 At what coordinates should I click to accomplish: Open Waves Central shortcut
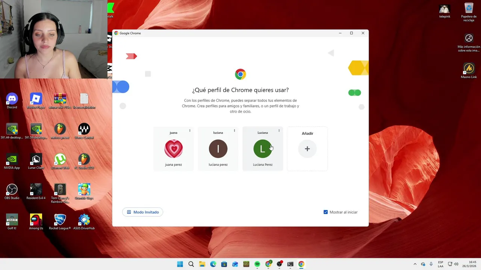(84, 131)
